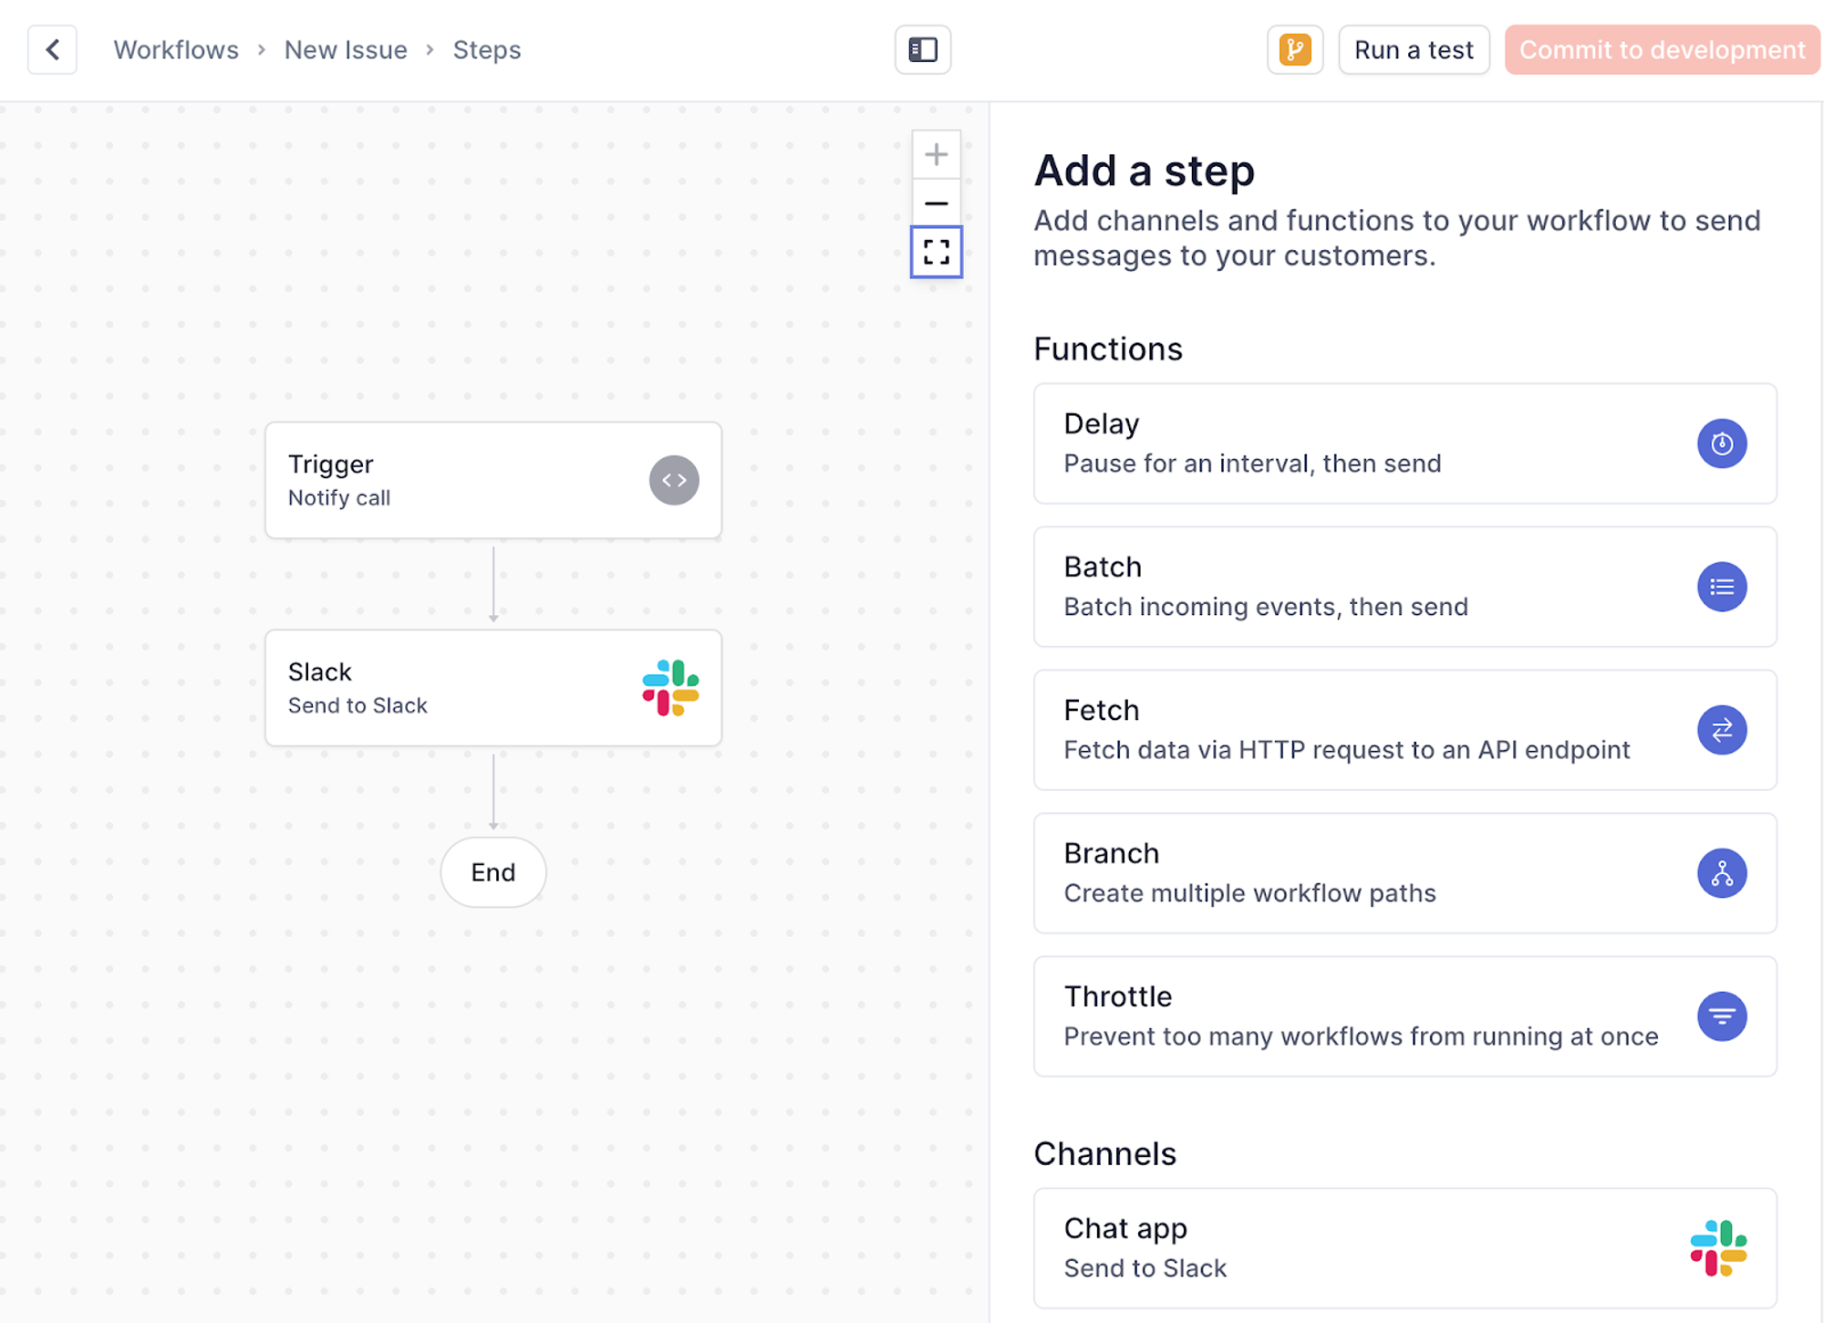The width and height of the screenshot is (1824, 1323).
Task: Click the Trigger node edit icon
Action: pyautogui.click(x=674, y=480)
